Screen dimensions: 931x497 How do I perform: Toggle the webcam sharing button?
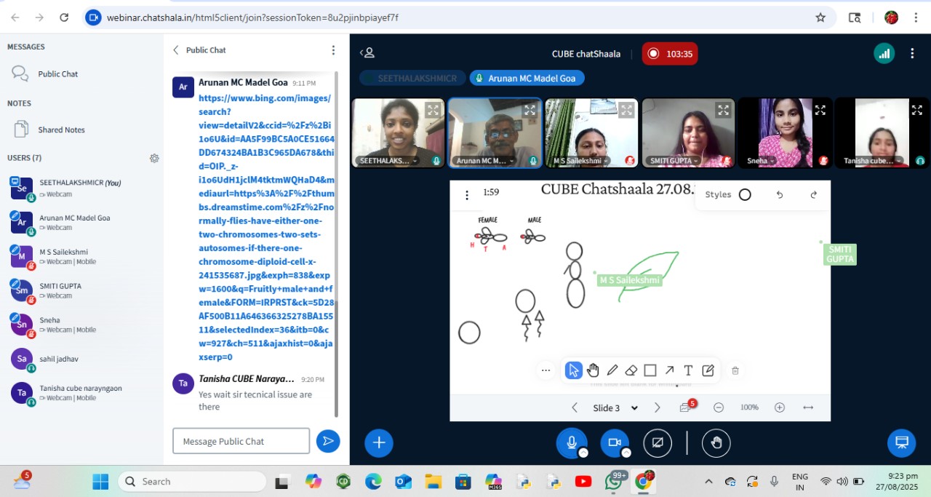tap(614, 442)
